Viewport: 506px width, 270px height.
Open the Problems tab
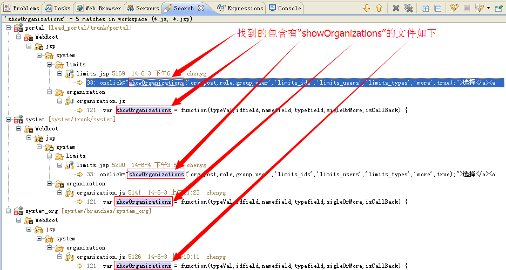click(22, 8)
